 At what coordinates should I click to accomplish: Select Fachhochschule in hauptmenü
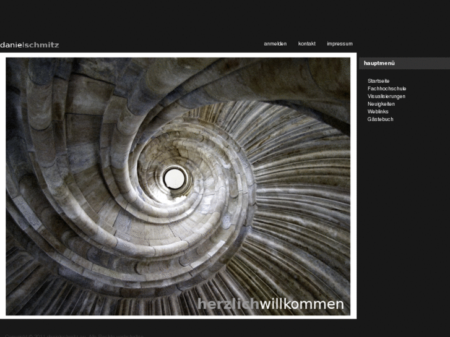[387, 88]
